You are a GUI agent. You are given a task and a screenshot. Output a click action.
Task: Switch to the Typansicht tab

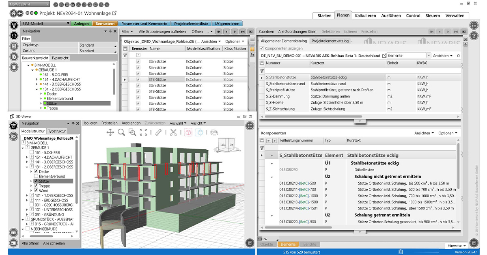pyautogui.click(x=60, y=58)
